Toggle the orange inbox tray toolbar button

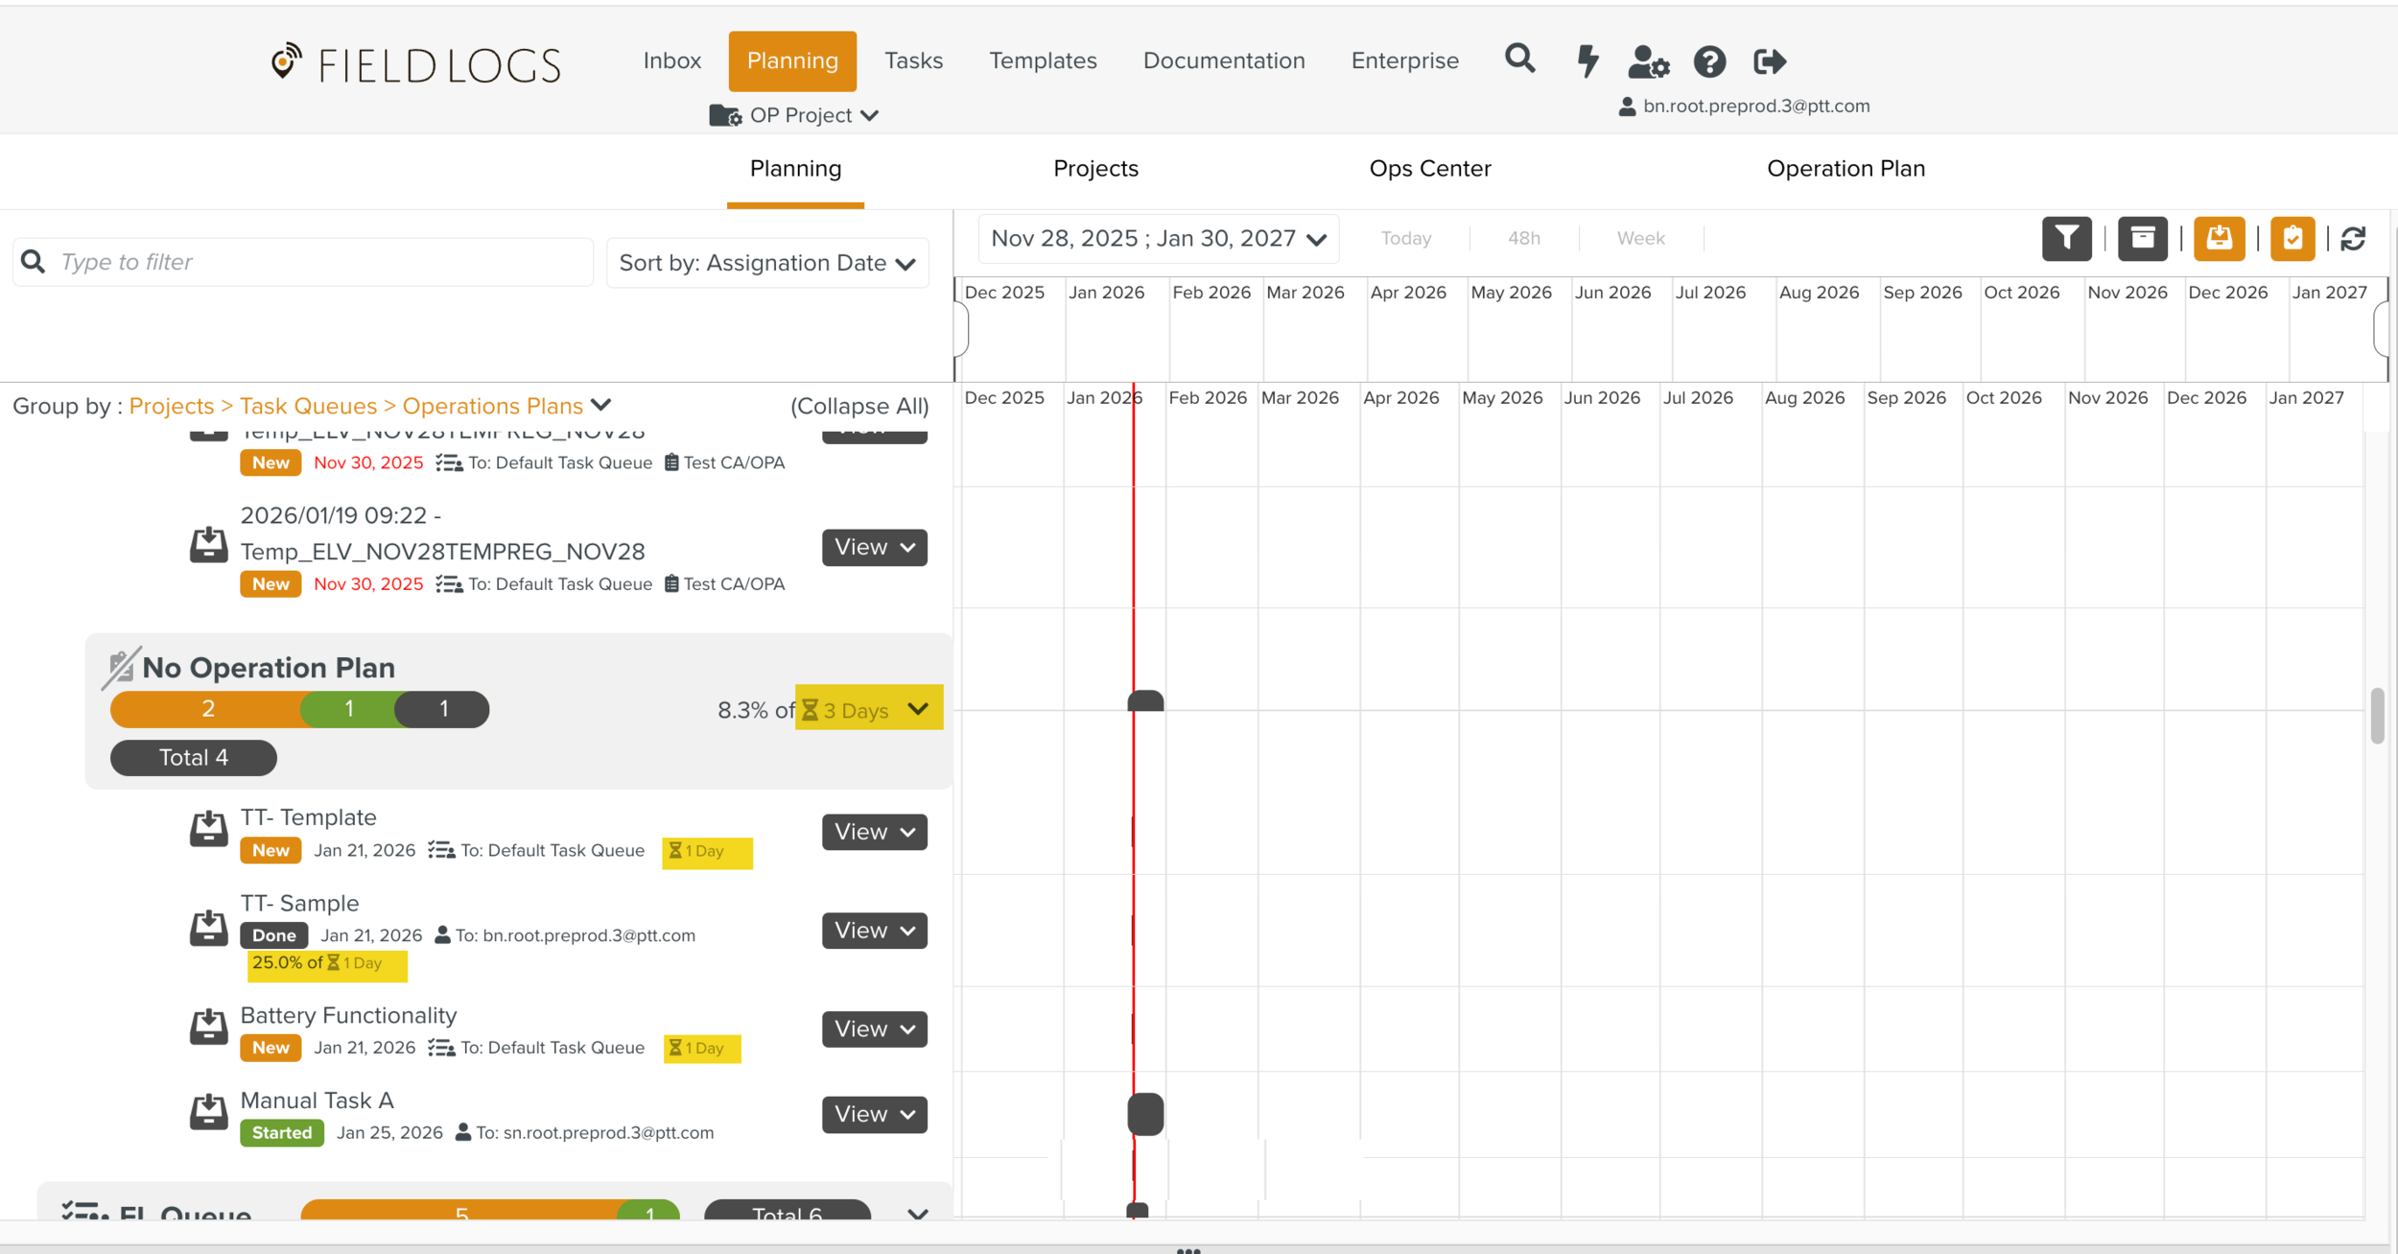point(2219,238)
